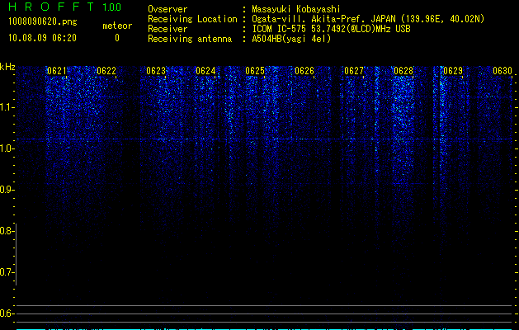Click the Receiving antenna label

pos(190,39)
